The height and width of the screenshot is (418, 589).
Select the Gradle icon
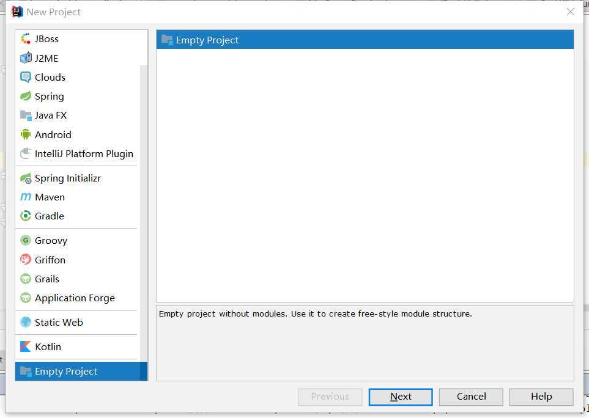(x=26, y=216)
